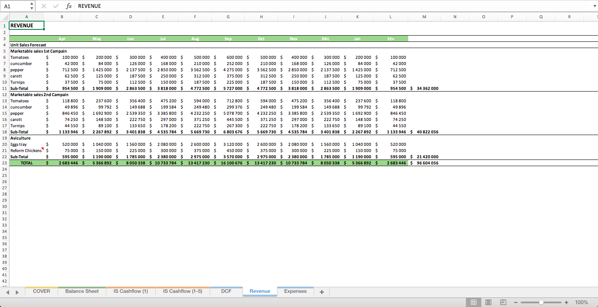Open the IS Cashflow (1) tab

pyautogui.click(x=131, y=291)
